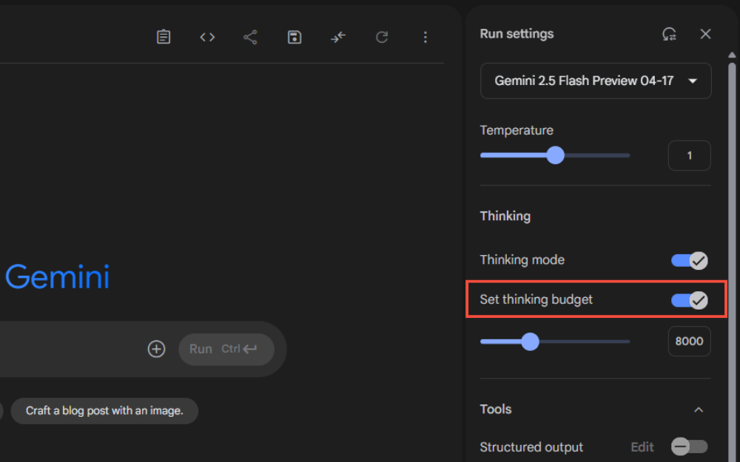The height and width of the screenshot is (462, 740).
Task: Click the 'Structured output' label text
Action: 531,447
